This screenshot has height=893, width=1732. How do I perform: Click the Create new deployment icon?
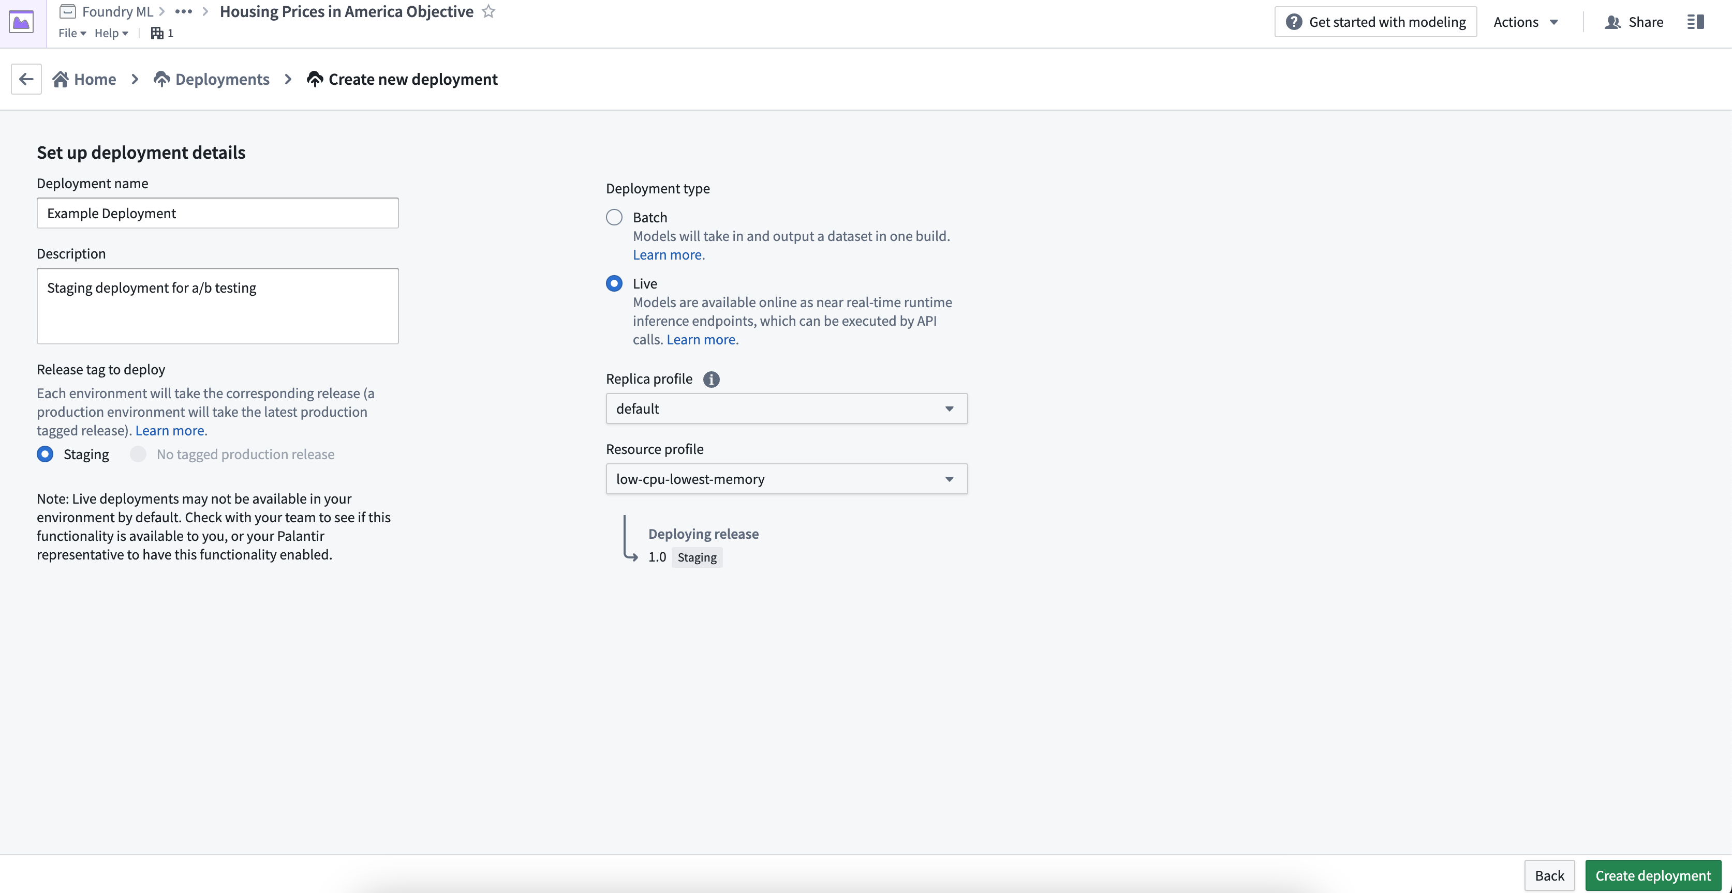pyautogui.click(x=314, y=79)
